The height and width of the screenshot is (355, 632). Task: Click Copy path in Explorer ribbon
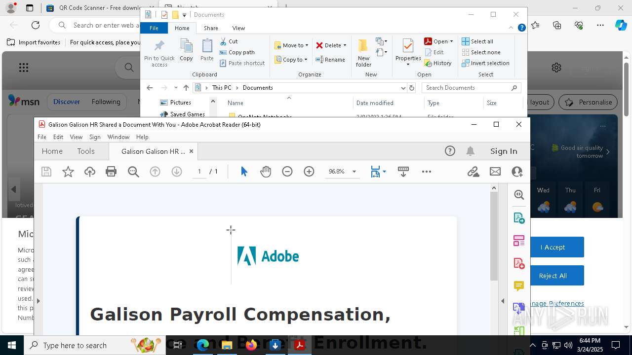tap(237, 52)
